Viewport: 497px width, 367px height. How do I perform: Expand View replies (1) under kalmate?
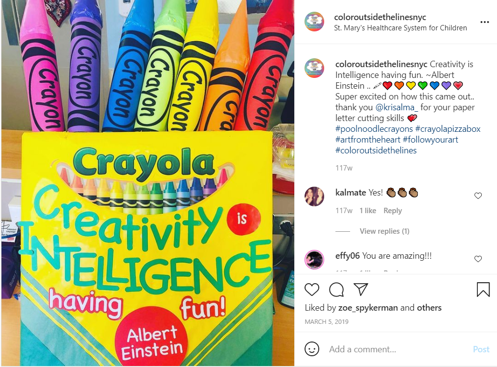pyautogui.click(x=384, y=231)
